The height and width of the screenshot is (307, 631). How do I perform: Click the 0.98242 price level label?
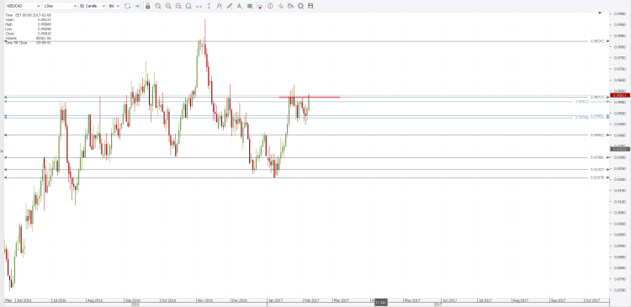click(x=597, y=41)
